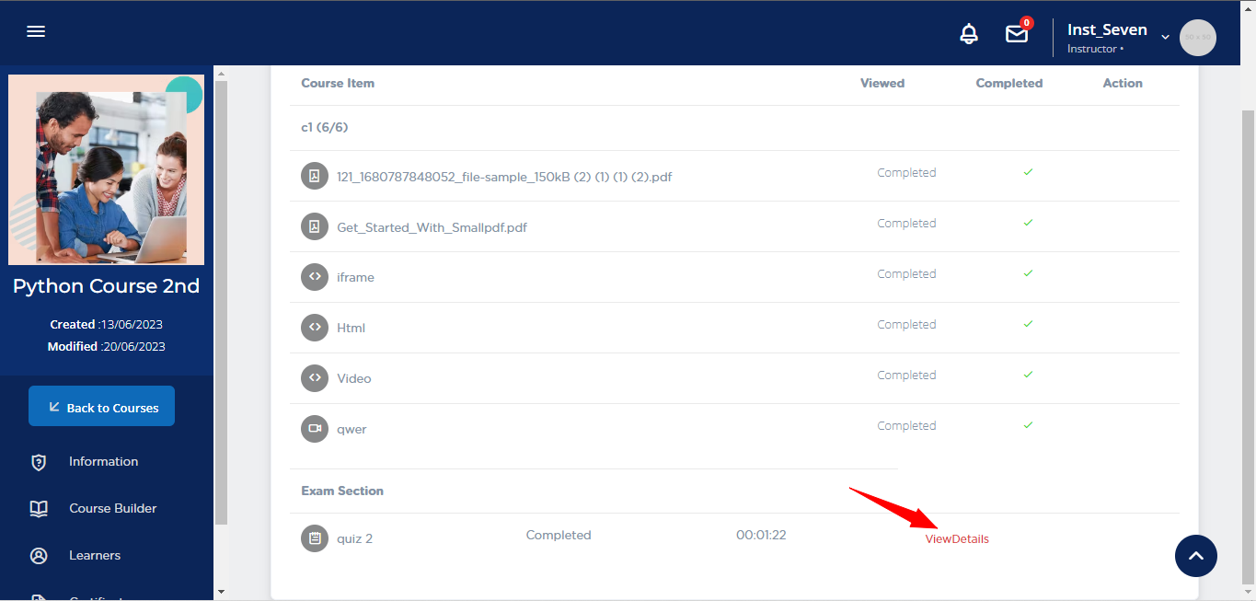The image size is (1256, 601).
Task: Click the quiz clipboard icon beside quiz 2
Action: pyautogui.click(x=315, y=538)
